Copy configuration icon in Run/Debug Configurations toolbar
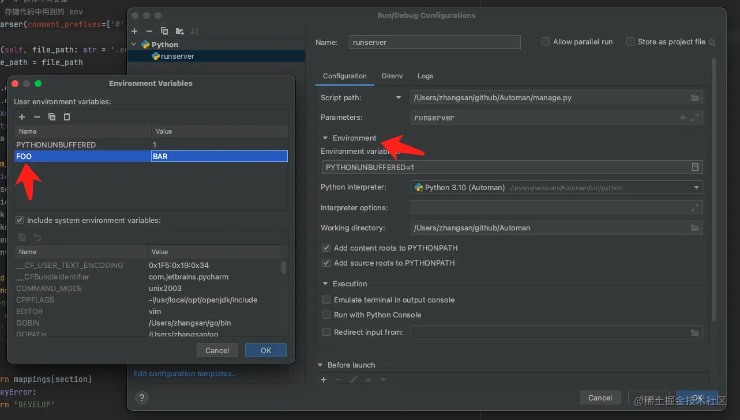Viewport: 740px width, 420px height. click(x=164, y=31)
